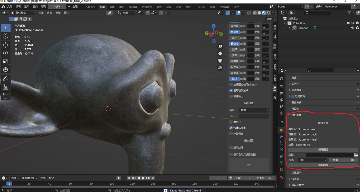Open the KKBP sidebar tab
360x192 pixels.
pos(275,78)
